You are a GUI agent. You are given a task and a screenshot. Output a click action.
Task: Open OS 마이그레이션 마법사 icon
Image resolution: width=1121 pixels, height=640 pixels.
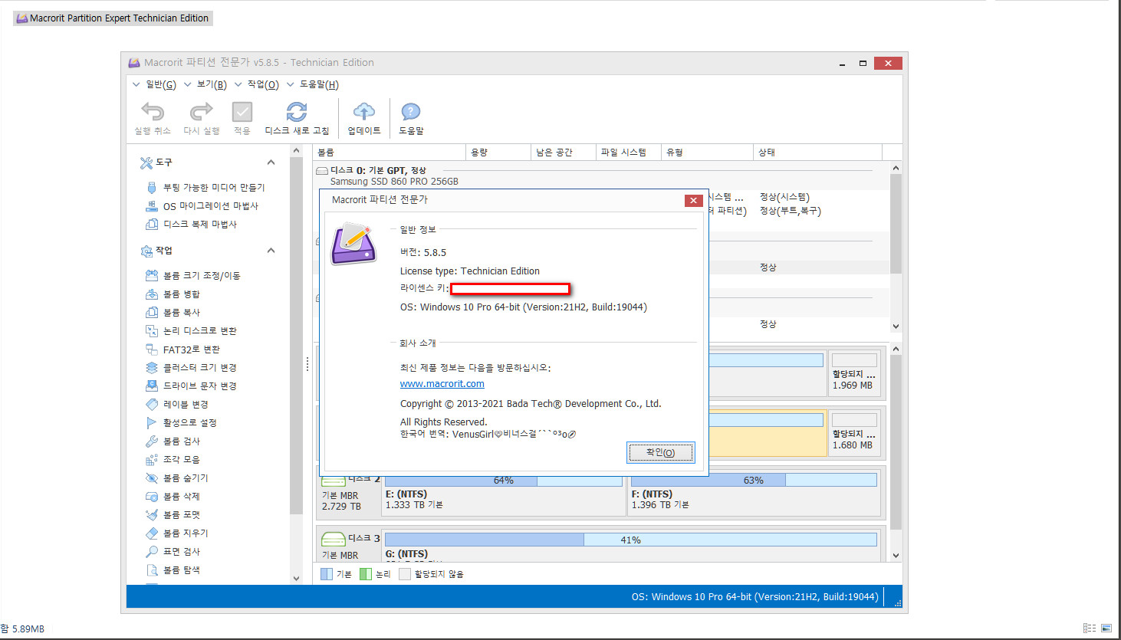coord(152,205)
